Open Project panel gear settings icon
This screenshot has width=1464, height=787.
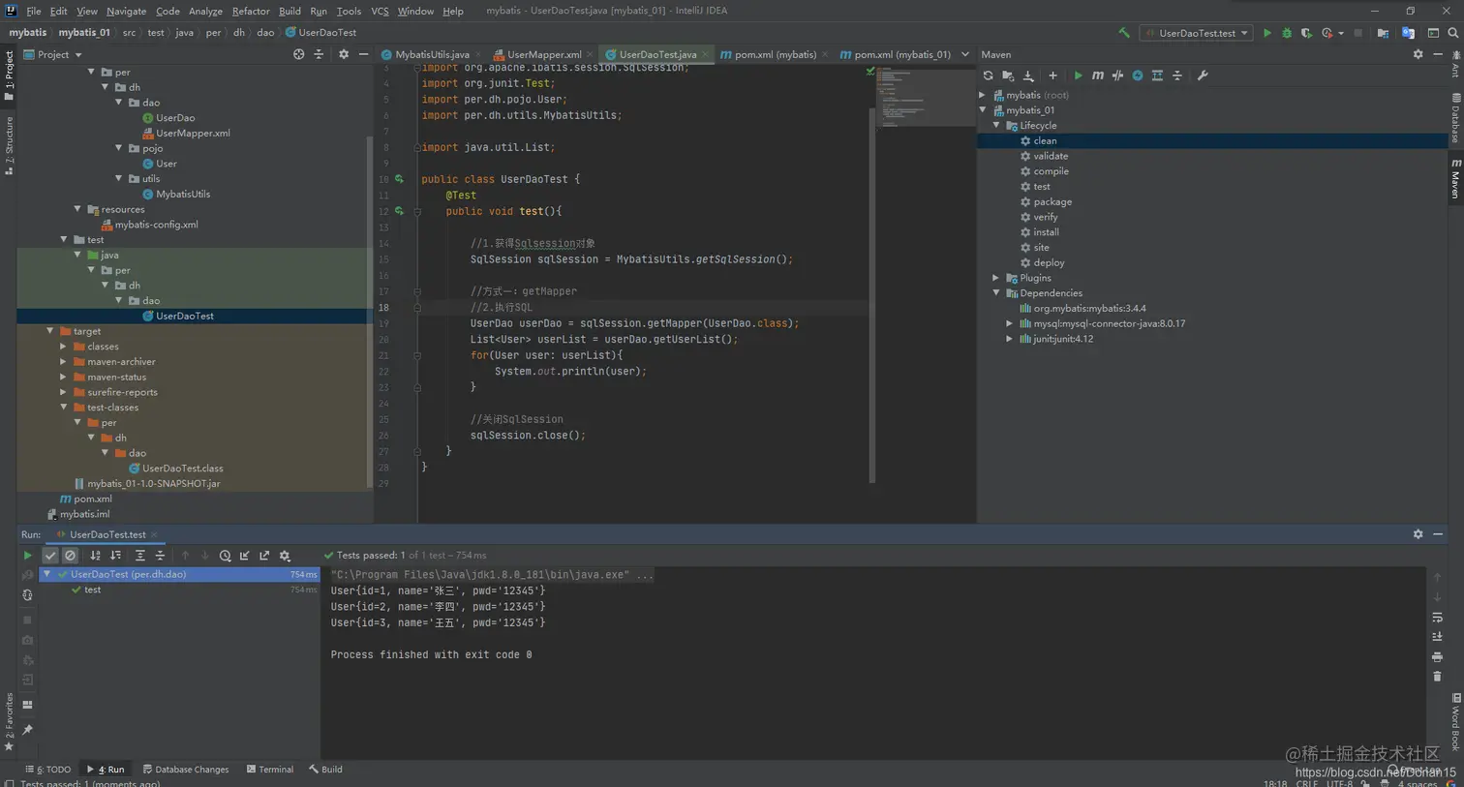pos(343,54)
